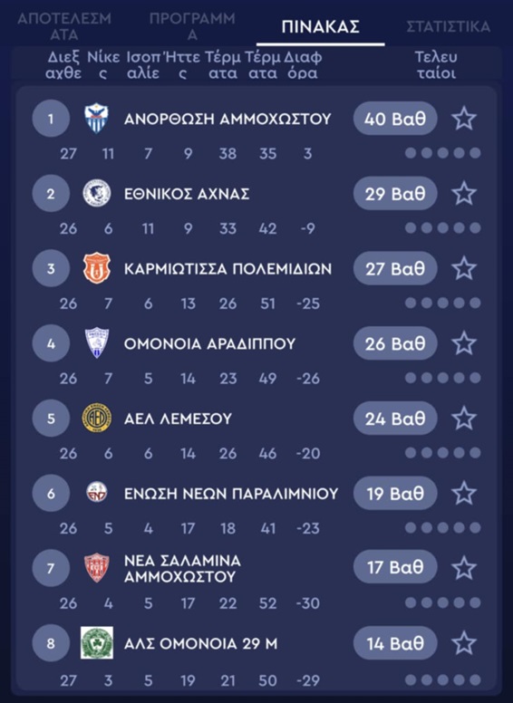Click the yellow ΑΕΛ Λεμεσού crest
This screenshot has width=513, height=703.
click(x=96, y=418)
